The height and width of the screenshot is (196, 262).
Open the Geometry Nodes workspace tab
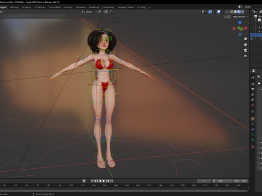pyautogui.click(x=126, y=8)
